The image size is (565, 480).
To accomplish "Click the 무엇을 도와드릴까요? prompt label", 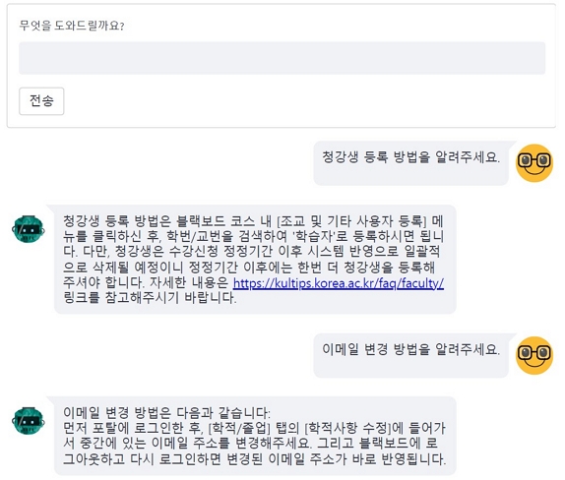I will (x=72, y=26).
